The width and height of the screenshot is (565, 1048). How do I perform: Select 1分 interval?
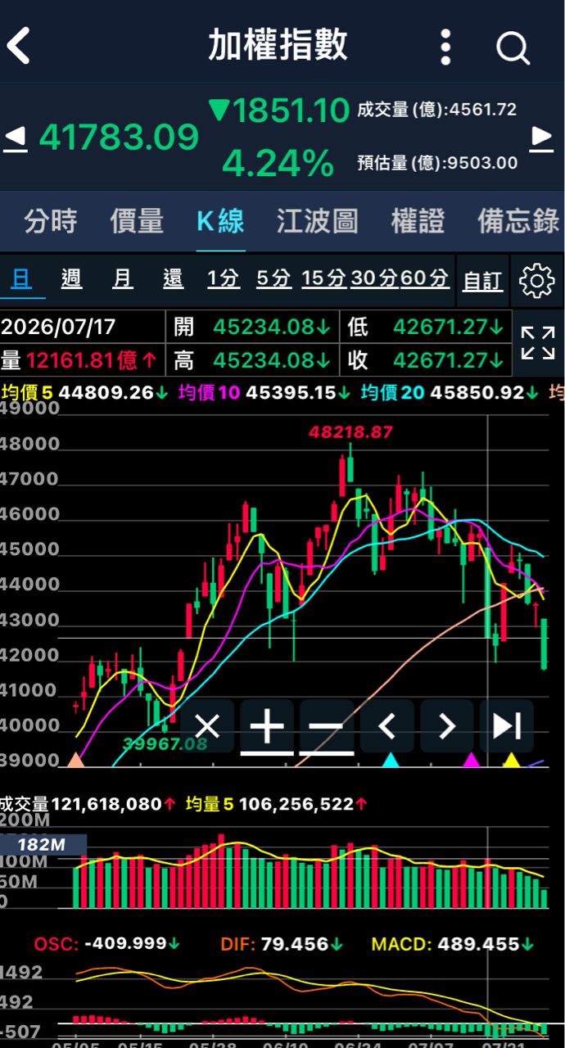(x=224, y=279)
